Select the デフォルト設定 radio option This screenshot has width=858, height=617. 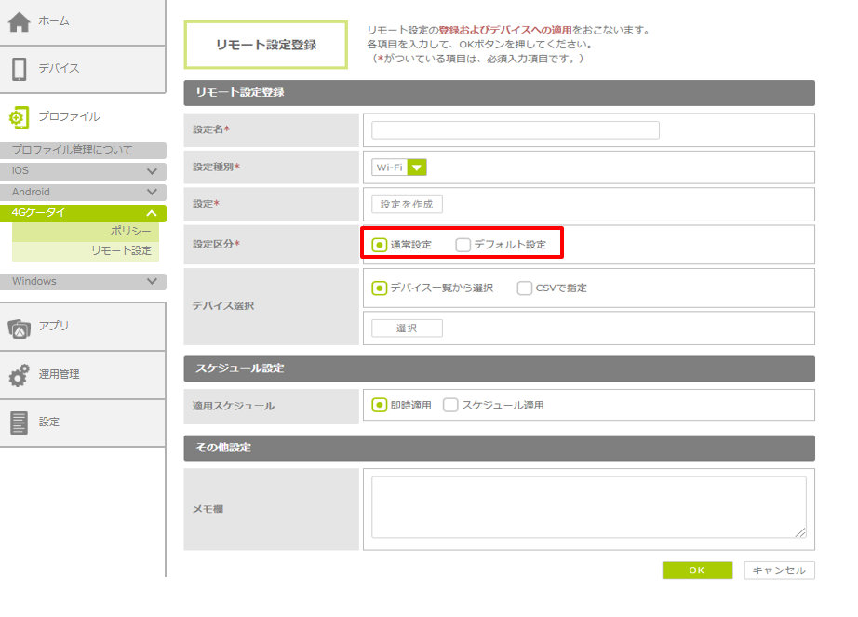(463, 245)
